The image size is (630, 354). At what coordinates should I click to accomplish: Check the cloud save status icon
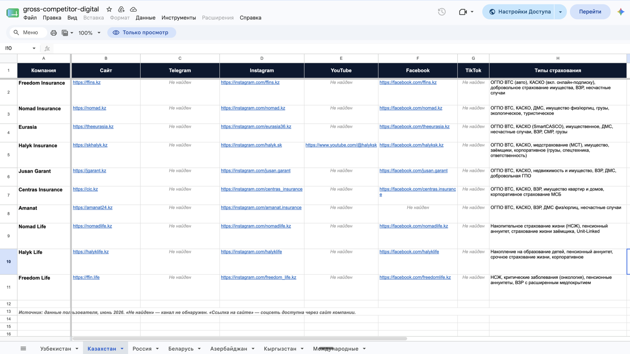[x=133, y=9]
